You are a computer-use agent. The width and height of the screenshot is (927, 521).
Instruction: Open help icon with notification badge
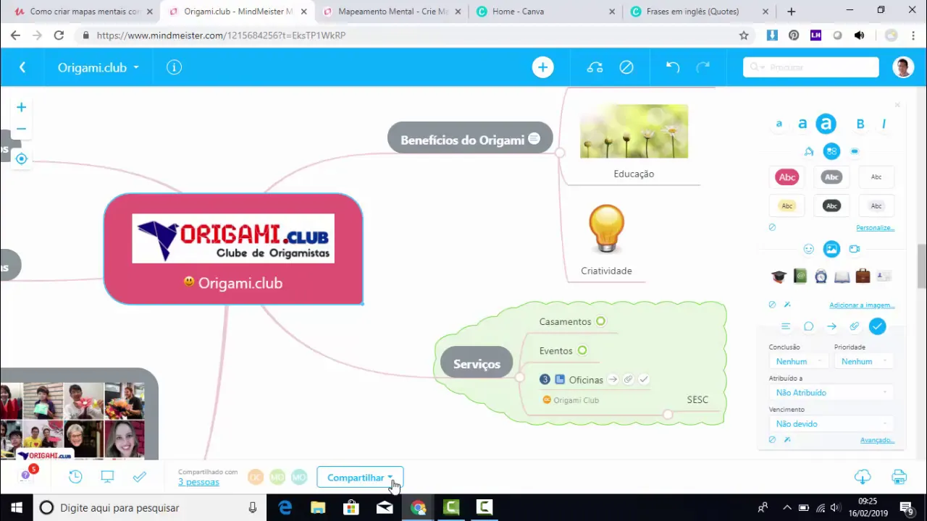point(27,474)
